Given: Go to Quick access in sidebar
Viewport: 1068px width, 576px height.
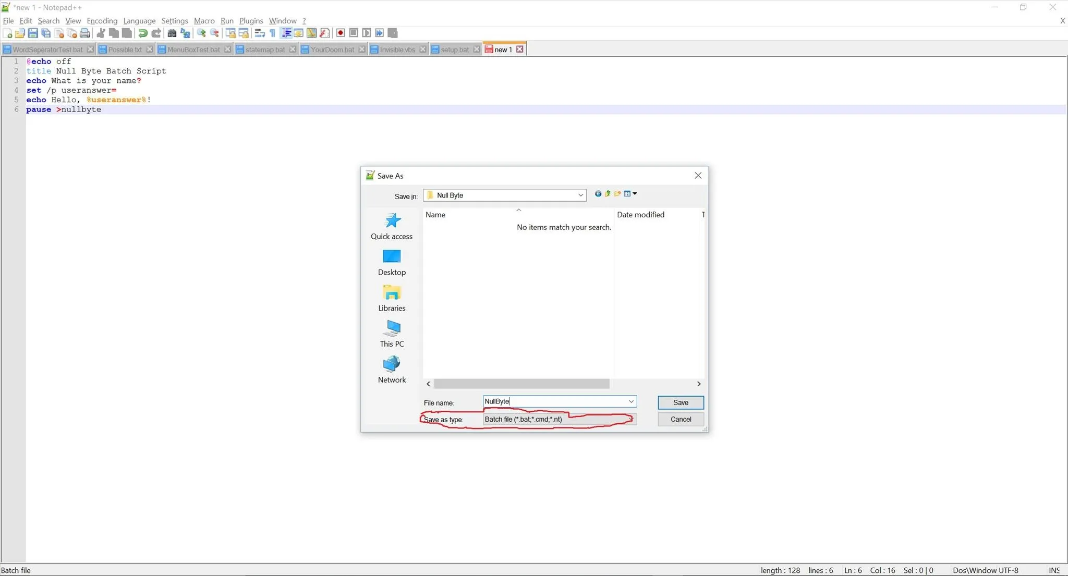Looking at the screenshot, I should tap(392, 226).
